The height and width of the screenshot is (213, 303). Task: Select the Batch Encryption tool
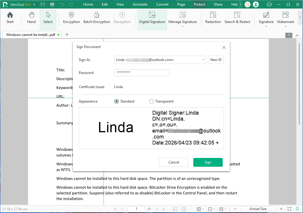tap(97, 18)
